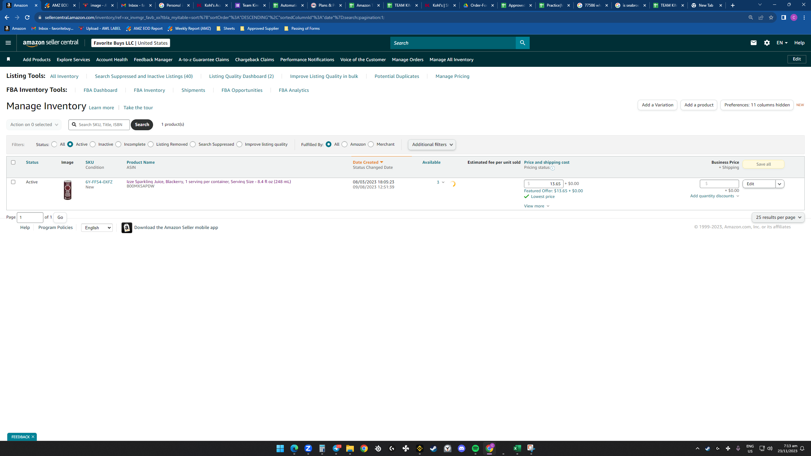
Task: Click the Add a product button
Action: coord(699,105)
